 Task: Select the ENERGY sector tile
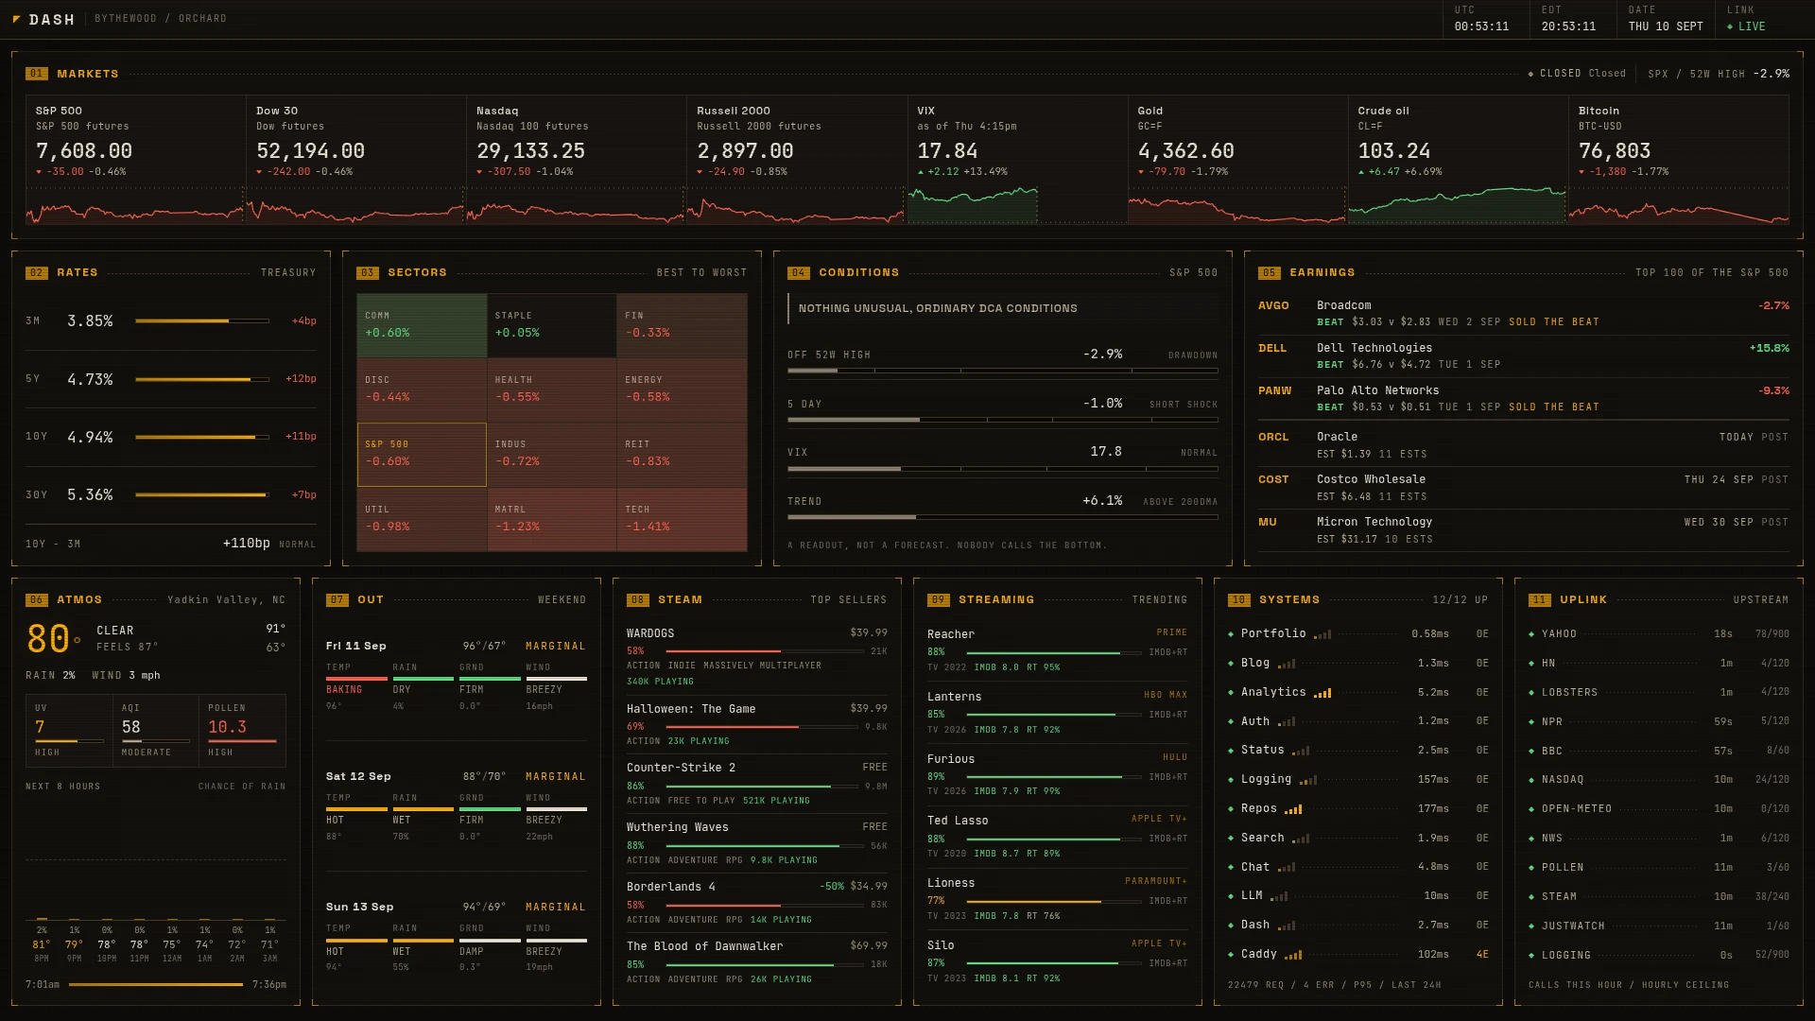[682, 389]
